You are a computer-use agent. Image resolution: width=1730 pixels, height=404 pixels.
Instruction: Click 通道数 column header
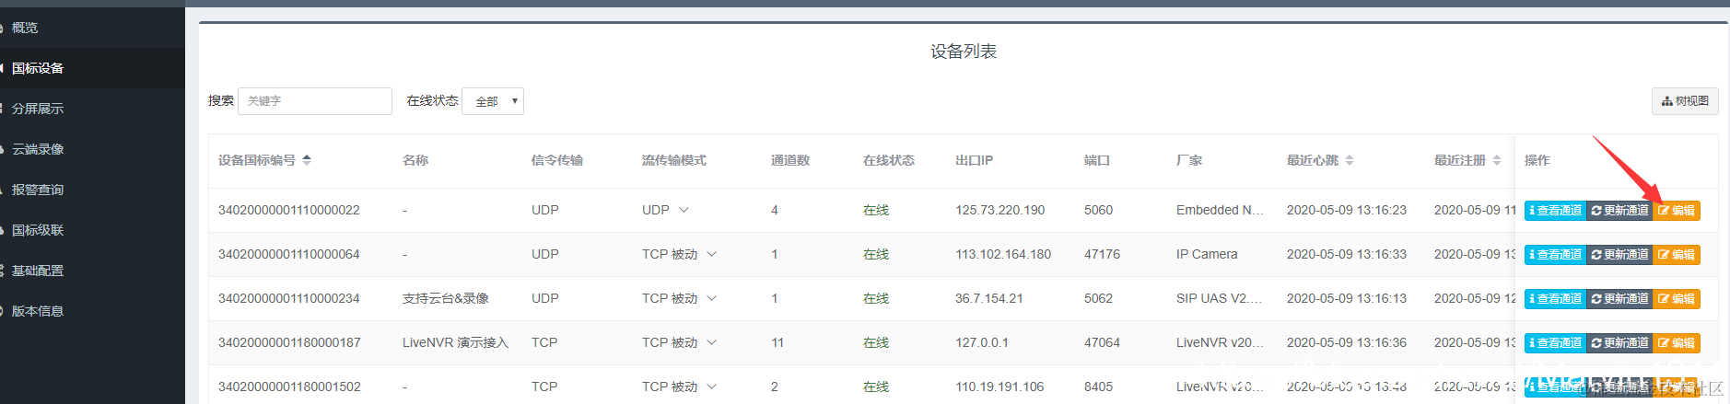790,160
